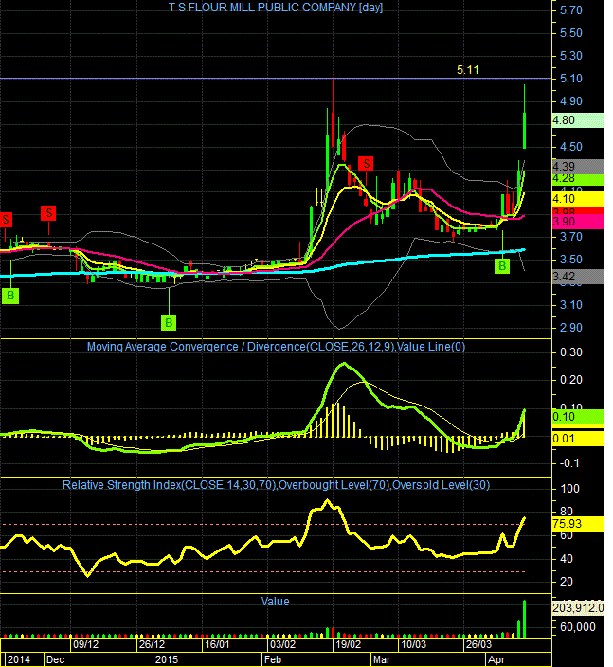Click the RSI 75.93 value tag
The height and width of the screenshot is (667, 613).
pyautogui.click(x=577, y=524)
